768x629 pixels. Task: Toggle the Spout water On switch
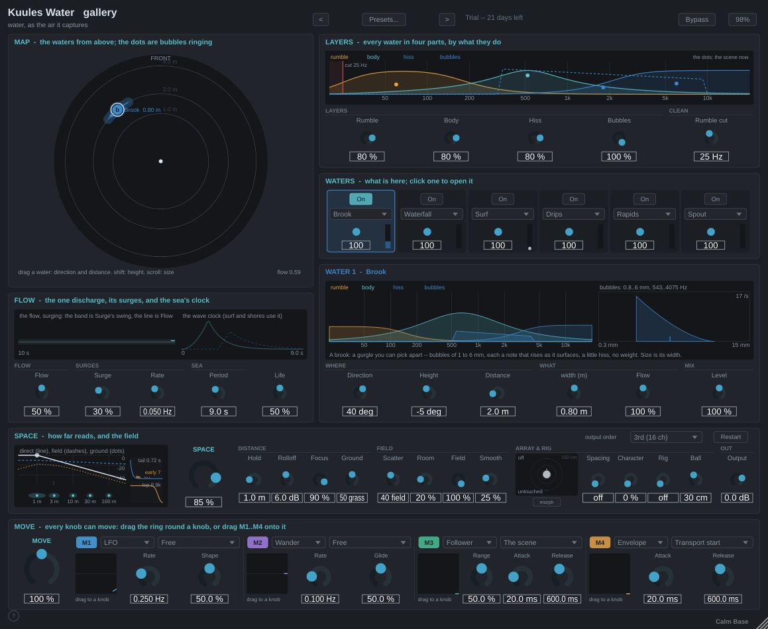pos(716,199)
